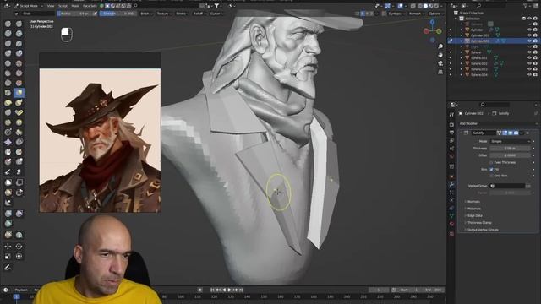Image resolution: width=541 pixels, height=304 pixels.
Task: Select the Draw Sharp brush
Action: click(x=19, y=24)
